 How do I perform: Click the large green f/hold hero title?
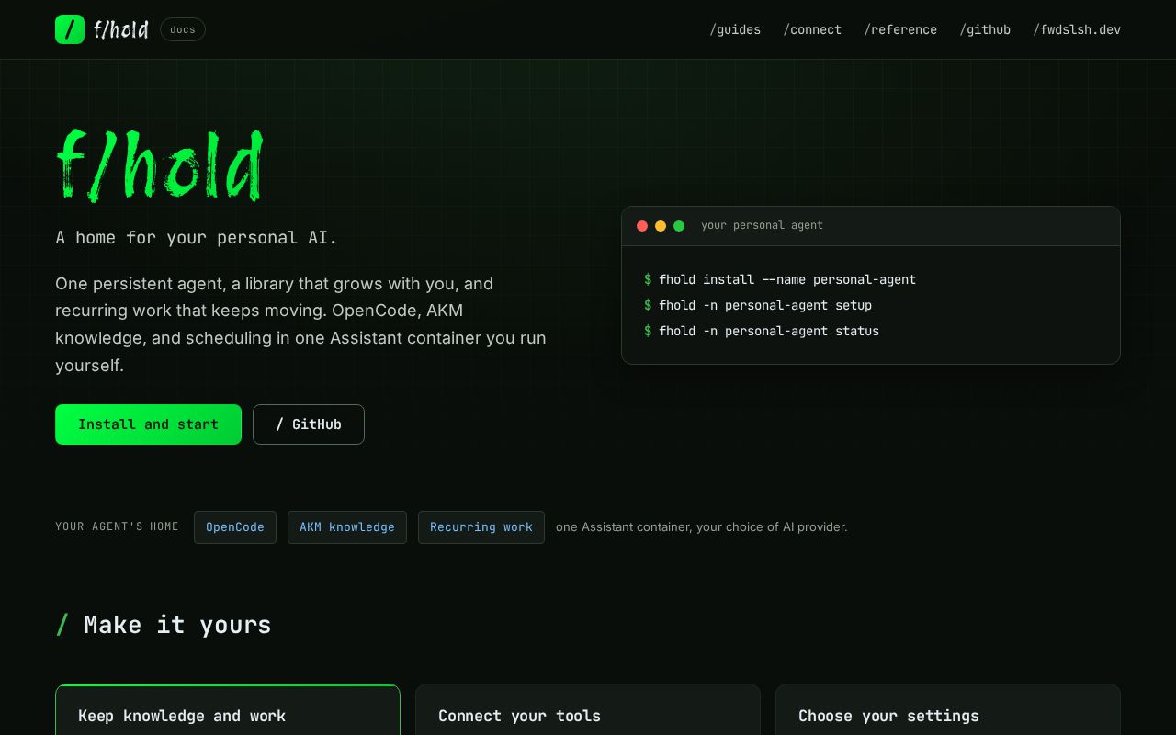click(x=160, y=164)
